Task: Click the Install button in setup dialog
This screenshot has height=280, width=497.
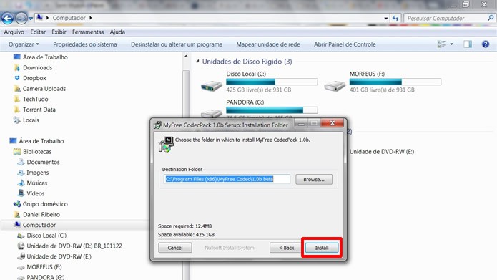Action: [321, 248]
